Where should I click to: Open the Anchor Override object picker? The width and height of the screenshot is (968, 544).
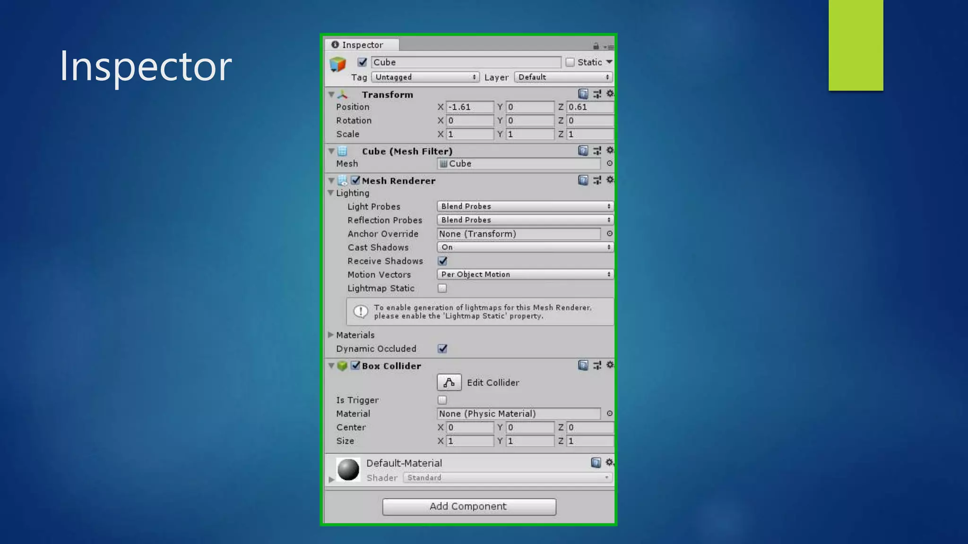coord(609,233)
